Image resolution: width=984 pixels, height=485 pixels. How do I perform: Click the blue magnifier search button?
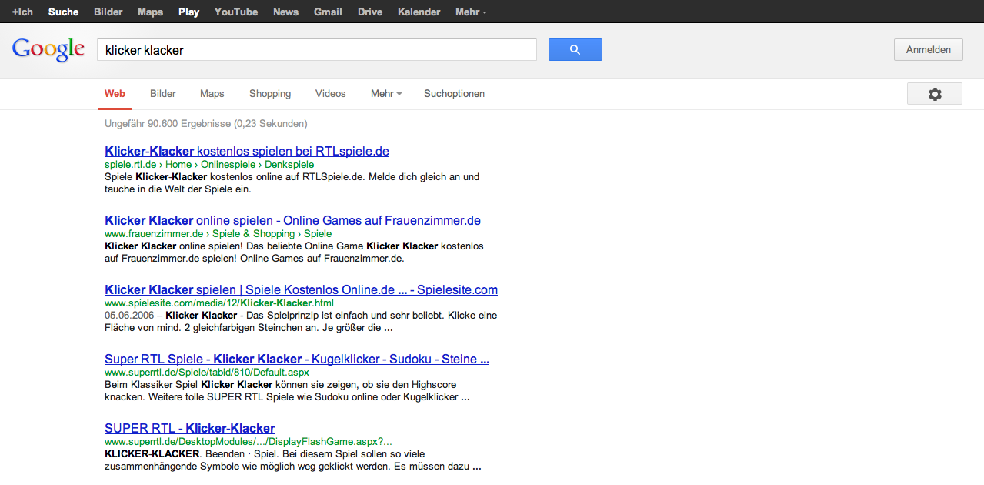coord(575,50)
